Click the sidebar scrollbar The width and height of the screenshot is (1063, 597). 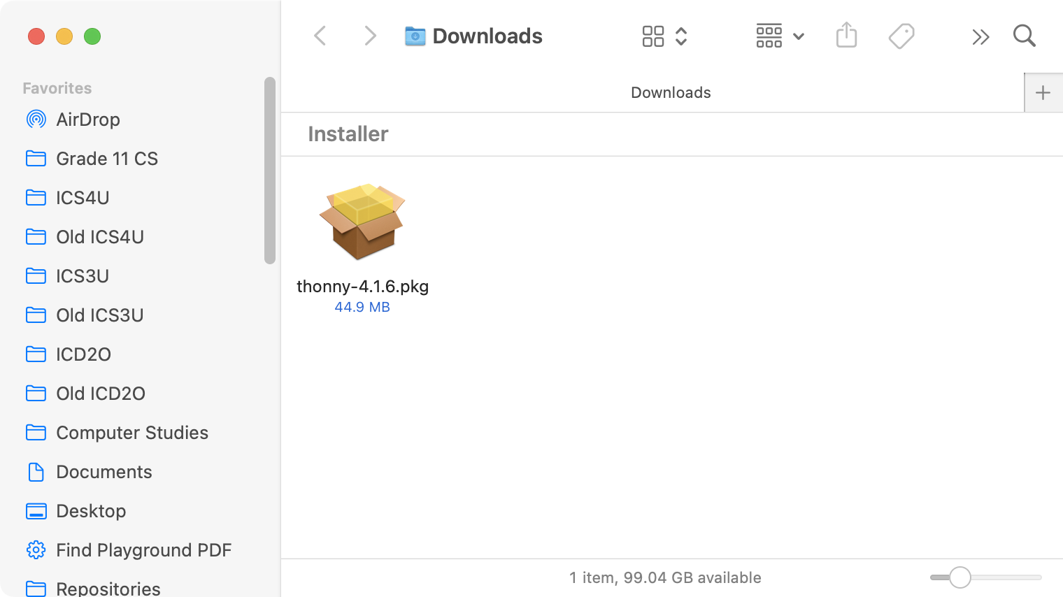pos(270,171)
